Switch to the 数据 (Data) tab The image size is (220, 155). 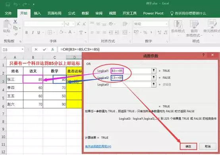pos(85,13)
